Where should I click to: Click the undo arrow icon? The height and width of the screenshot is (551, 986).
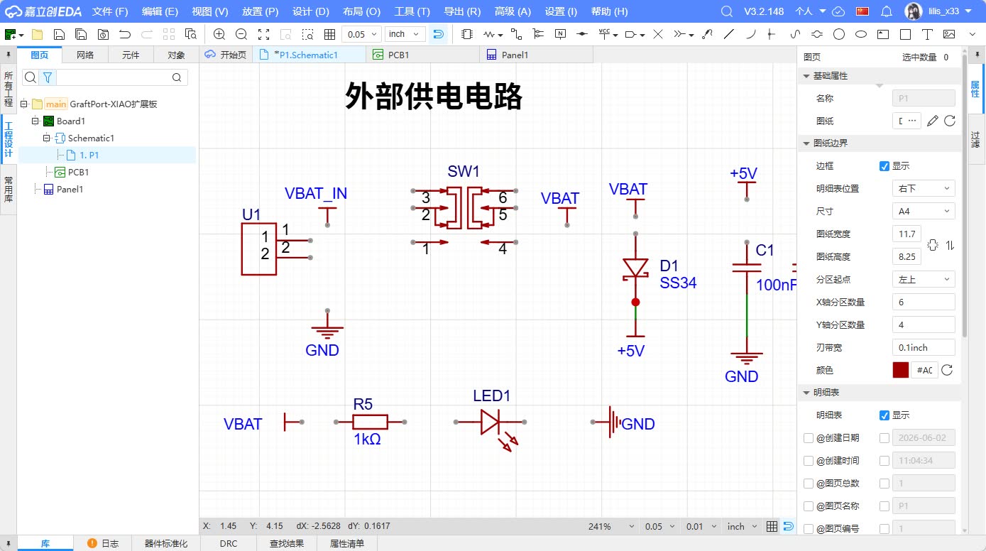pyautogui.click(x=125, y=34)
